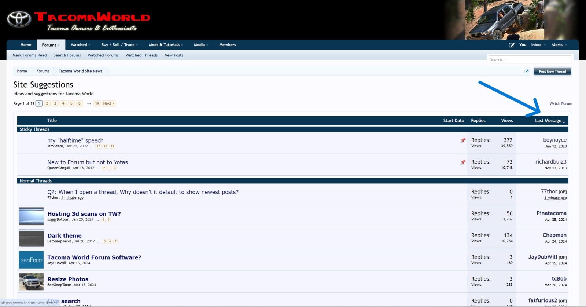
Task: Sort threads by Replies column
Action: click(478, 121)
